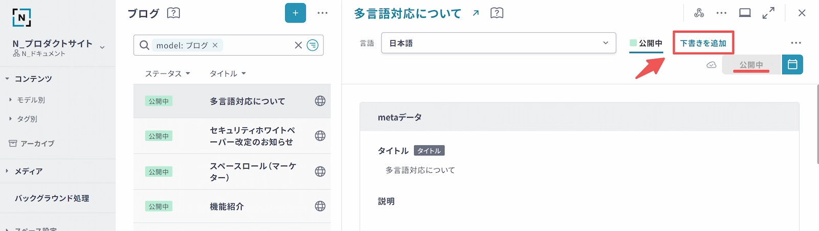
Task: Toggle the preview monitor icon
Action: tap(745, 13)
